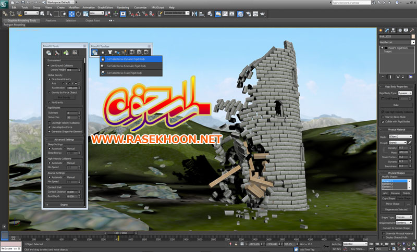This screenshot has height=252, width=417.
Task: Click the mCloth shirt icon in MassFX Toolbar
Action: (x=110, y=52)
